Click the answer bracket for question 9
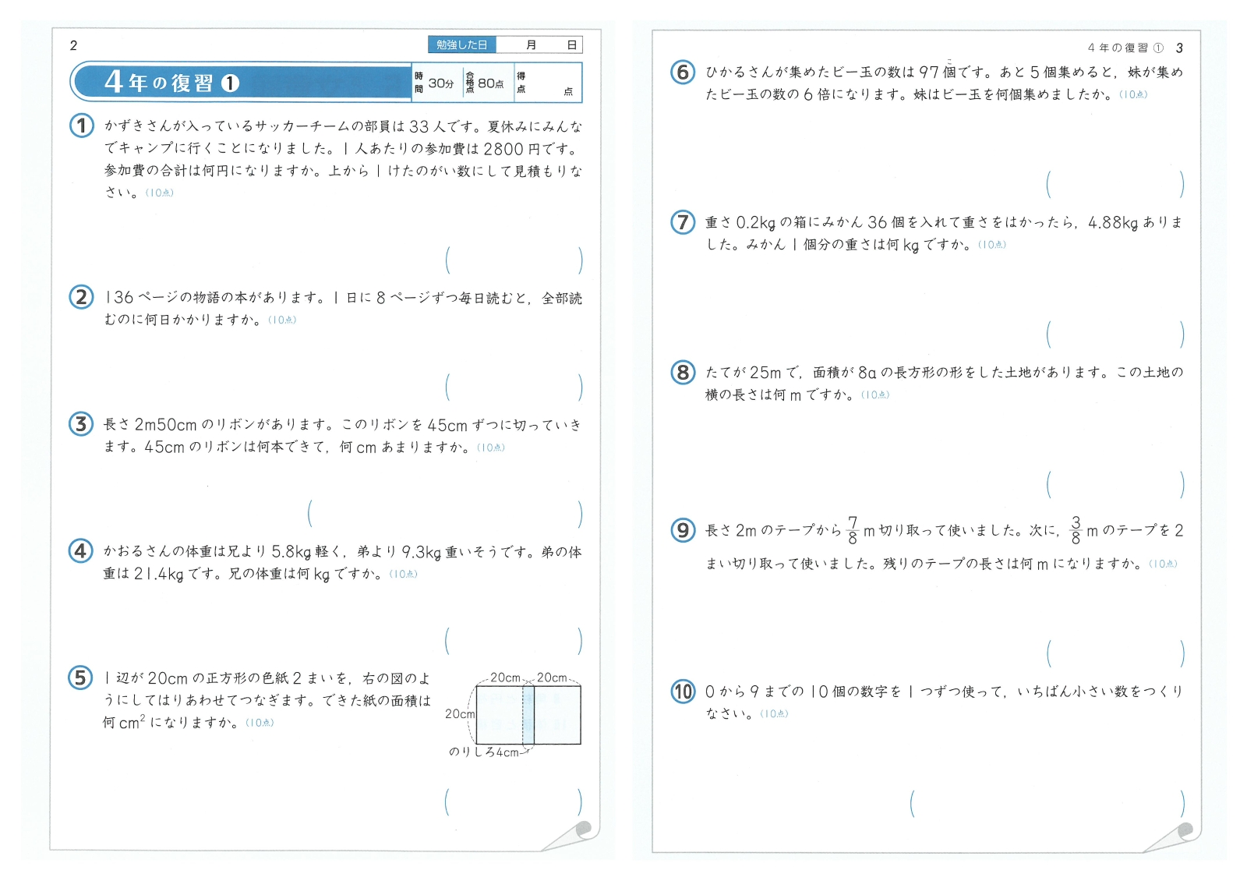The height and width of the screenshot is (881, 1247). tap(1115, 653)
